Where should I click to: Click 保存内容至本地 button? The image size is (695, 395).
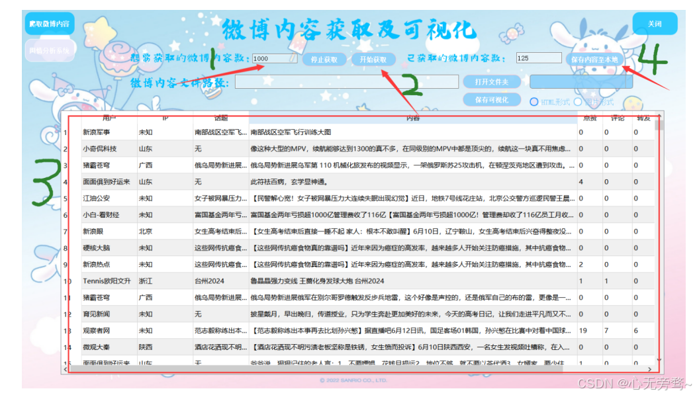pyautogui.click(x=594, y=60)
